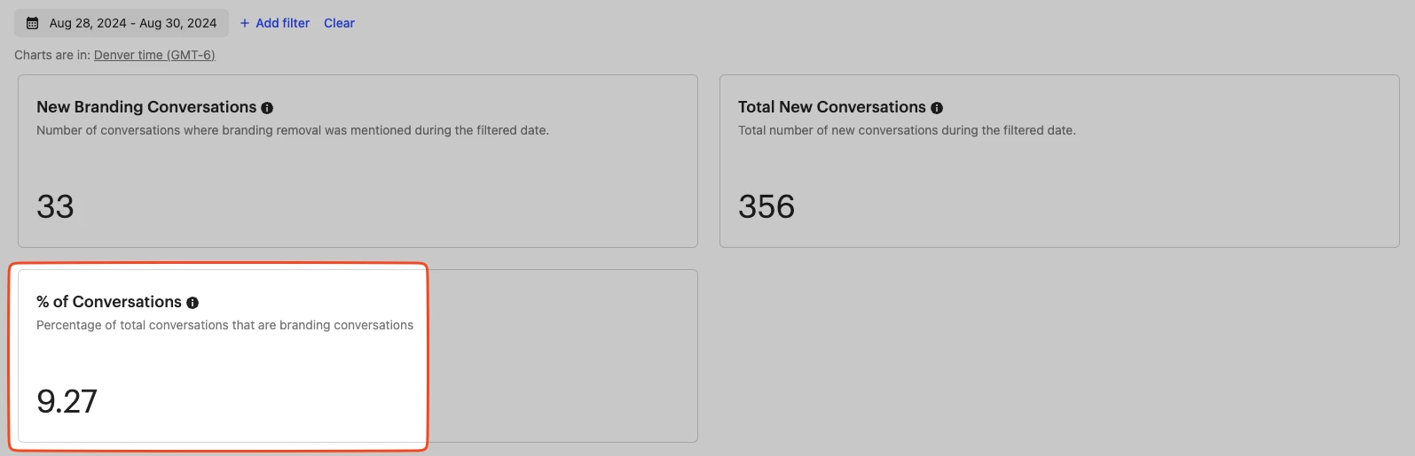Click the 9.27 percentage value
This screenshot has width=1415, height=456.
[x=67, y=401]
